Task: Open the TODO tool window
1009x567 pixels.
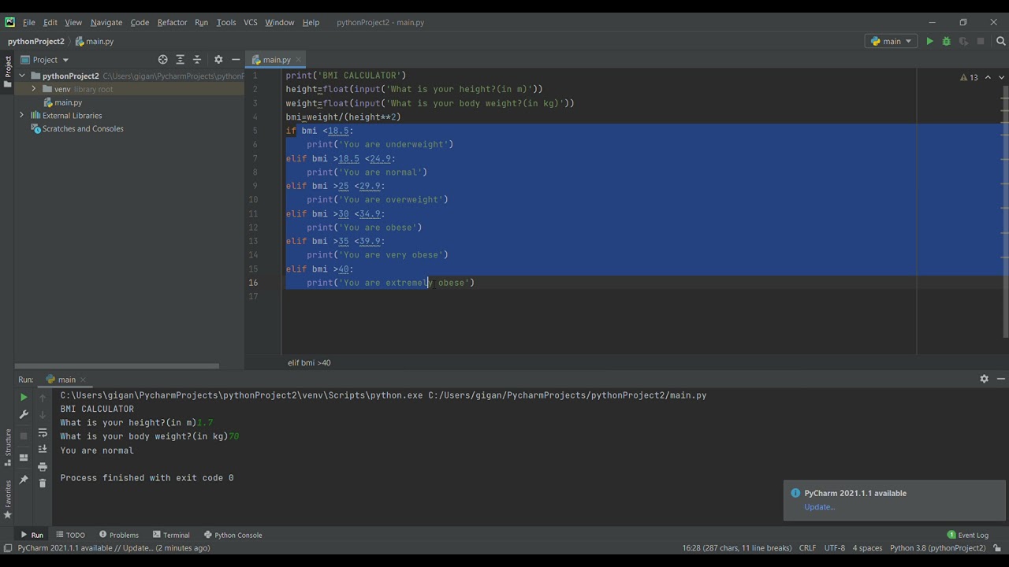Action: [70, 535]
